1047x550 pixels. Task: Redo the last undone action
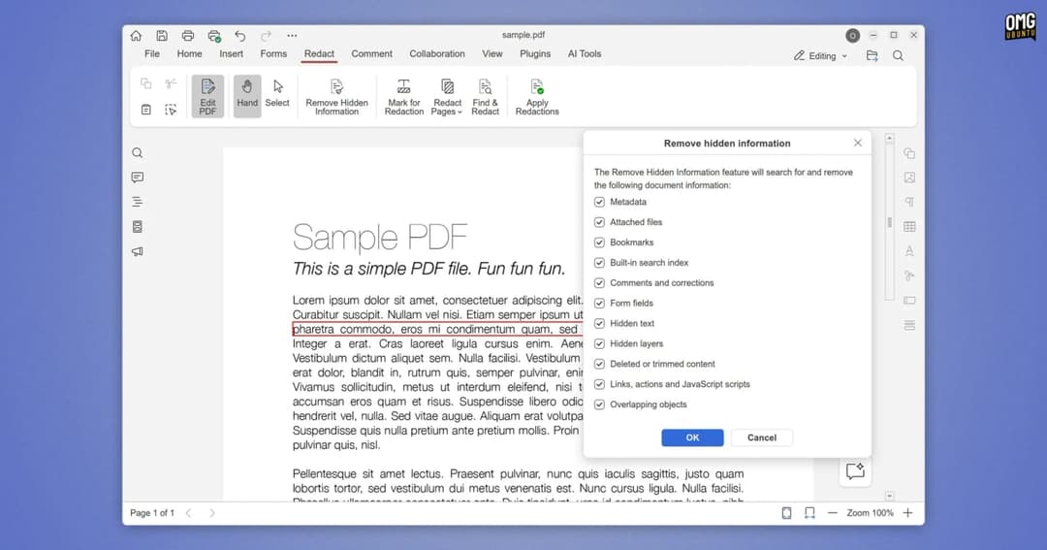[266, 36]
